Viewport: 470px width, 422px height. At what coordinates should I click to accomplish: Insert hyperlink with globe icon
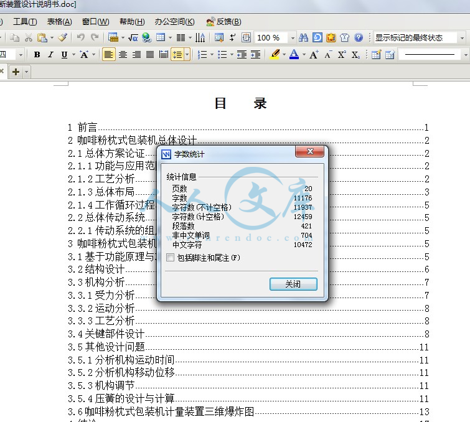click(146, 38)
